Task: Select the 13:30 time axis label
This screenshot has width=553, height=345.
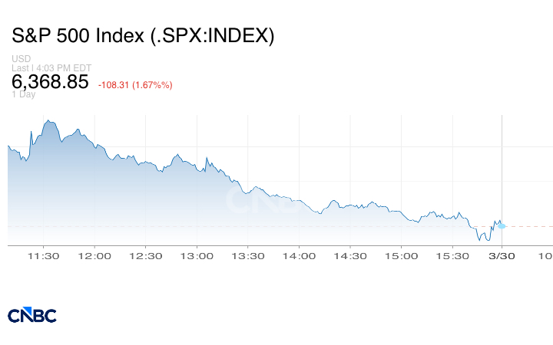Action: click(247, 255)
